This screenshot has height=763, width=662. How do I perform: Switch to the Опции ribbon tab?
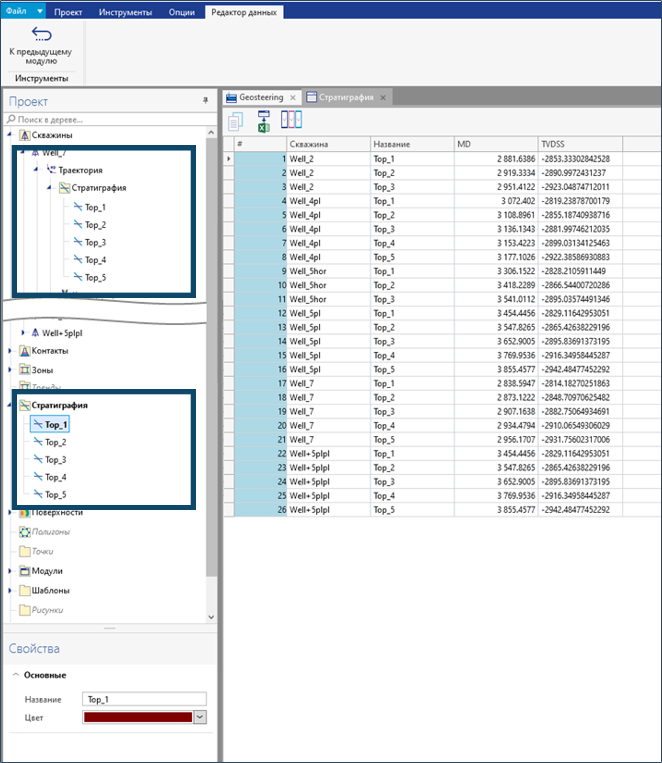point(181,12)
